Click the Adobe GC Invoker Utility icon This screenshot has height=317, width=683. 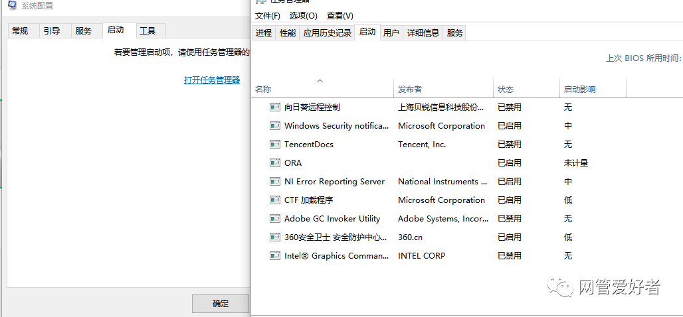point(275,219)
